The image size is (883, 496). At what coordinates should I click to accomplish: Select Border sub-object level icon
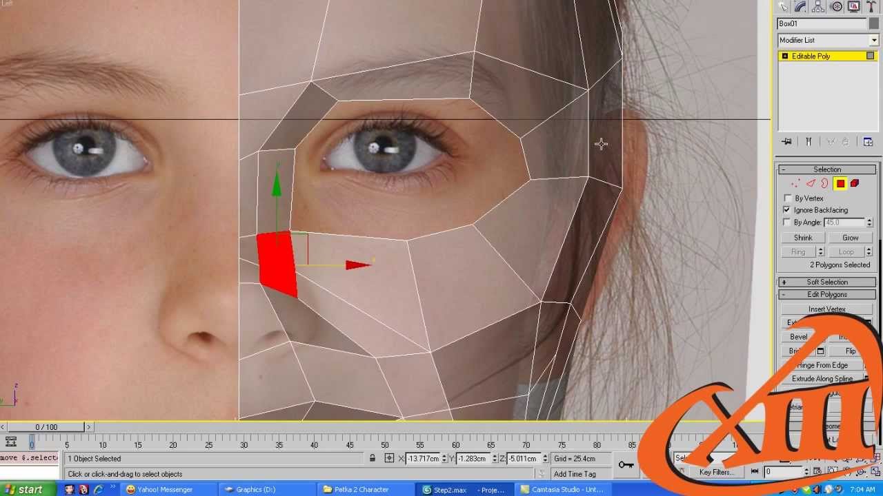coord(824,183)
